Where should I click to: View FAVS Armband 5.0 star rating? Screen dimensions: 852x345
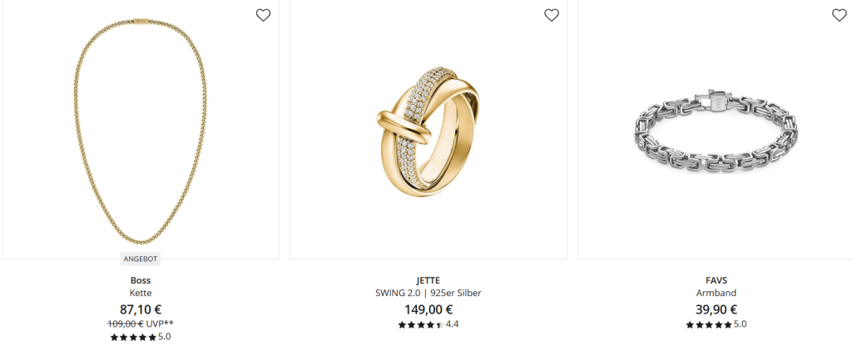pos(716,324)
